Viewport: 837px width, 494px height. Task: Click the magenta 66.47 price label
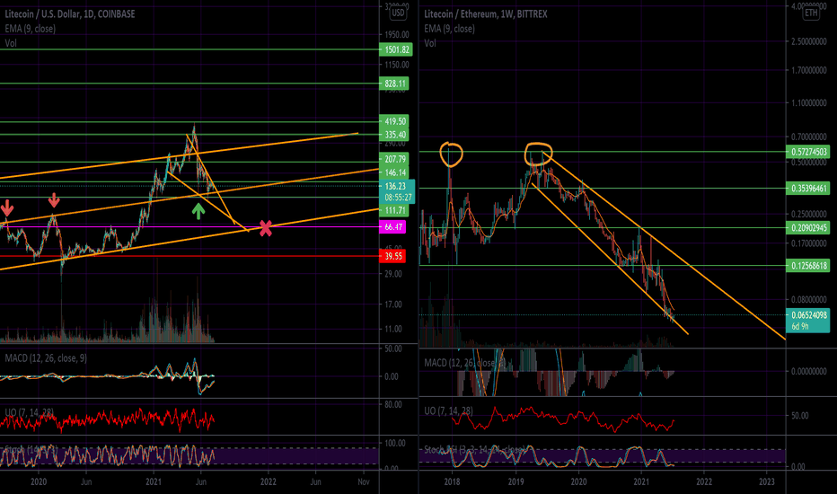tap(392, 227)
